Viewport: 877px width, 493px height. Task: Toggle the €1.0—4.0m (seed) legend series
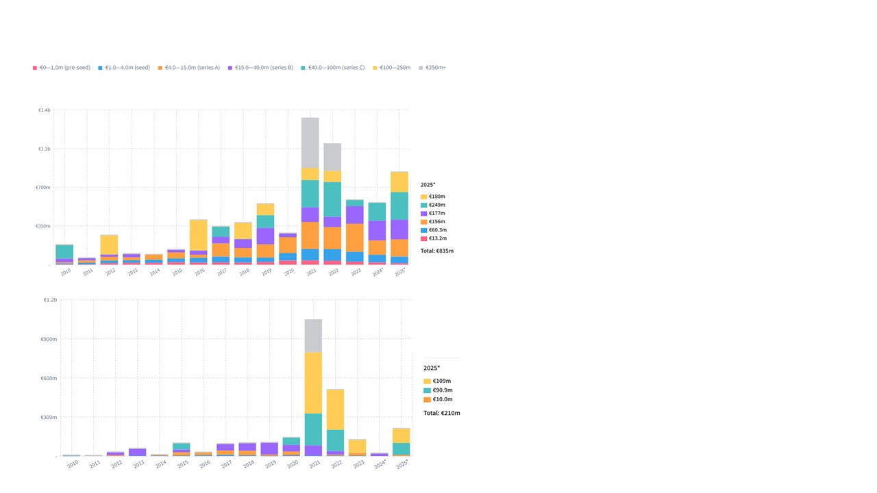point(124,68)
